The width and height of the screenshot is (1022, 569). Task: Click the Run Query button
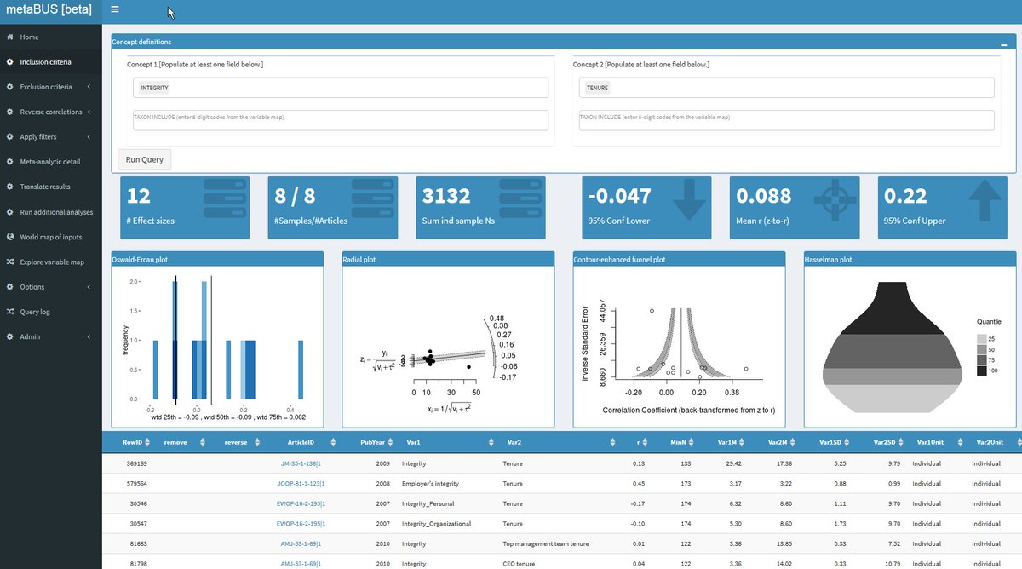click(x=144, y=159)
